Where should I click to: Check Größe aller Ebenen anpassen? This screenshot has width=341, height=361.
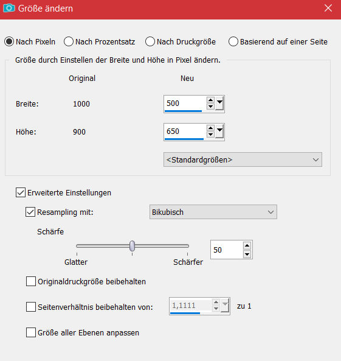click(x=31, y=332)
